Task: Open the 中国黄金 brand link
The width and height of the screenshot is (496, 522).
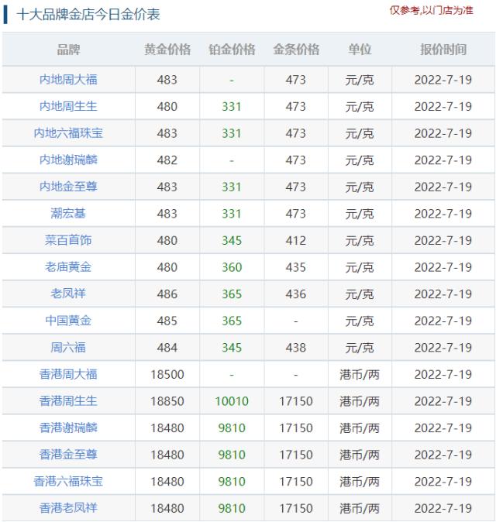Action: [68, 321]
